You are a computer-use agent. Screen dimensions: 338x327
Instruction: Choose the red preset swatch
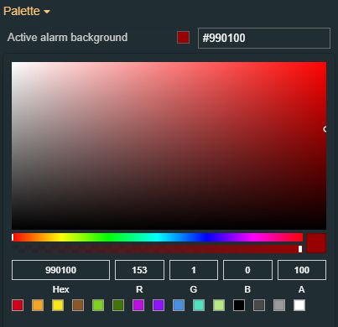click(18, 305)
